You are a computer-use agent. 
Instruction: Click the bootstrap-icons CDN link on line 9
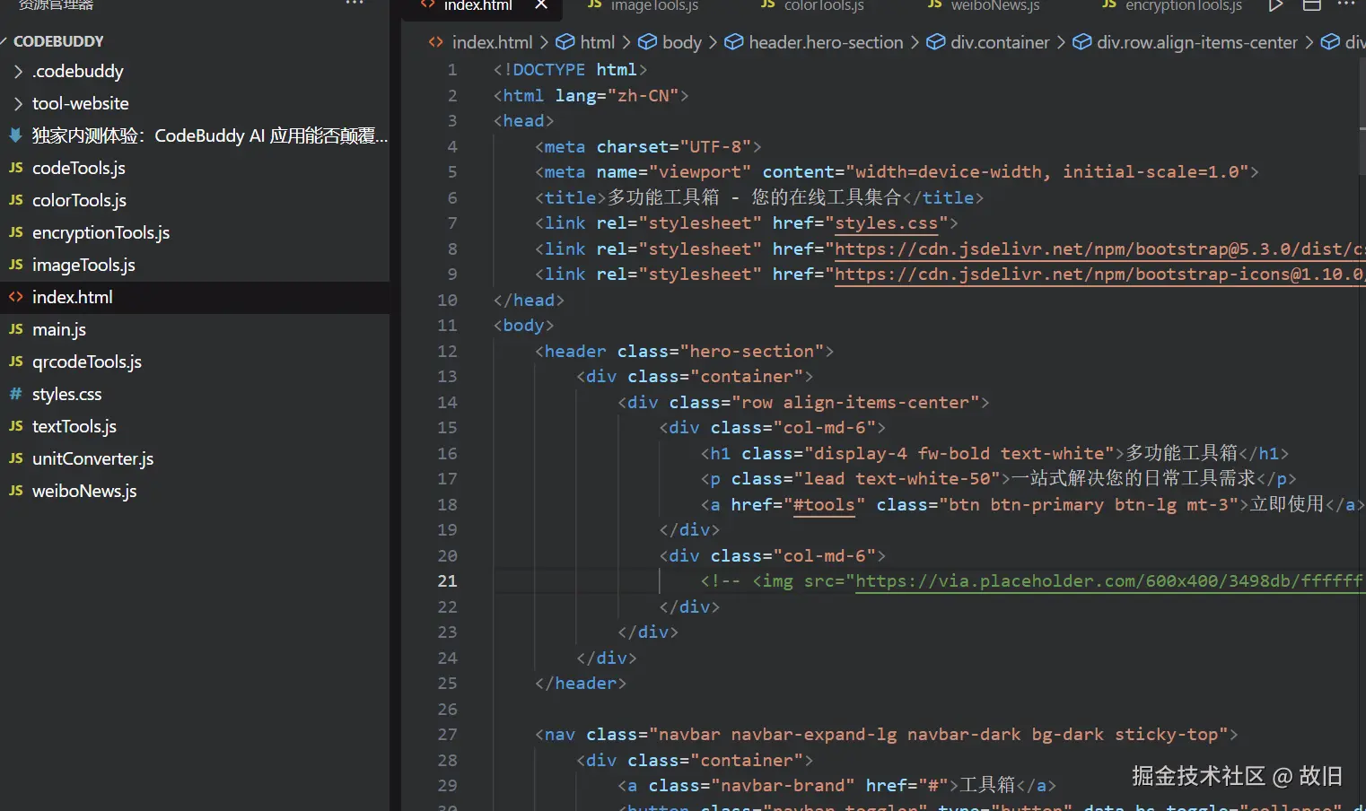pyautogui.click(x=1099, y=275)
